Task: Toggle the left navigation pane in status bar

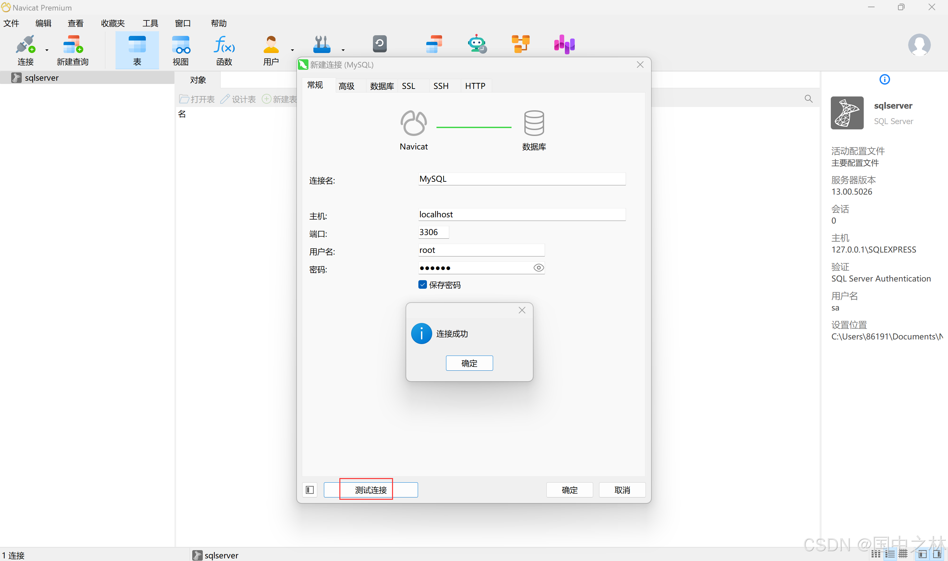Action: [922, 554]
